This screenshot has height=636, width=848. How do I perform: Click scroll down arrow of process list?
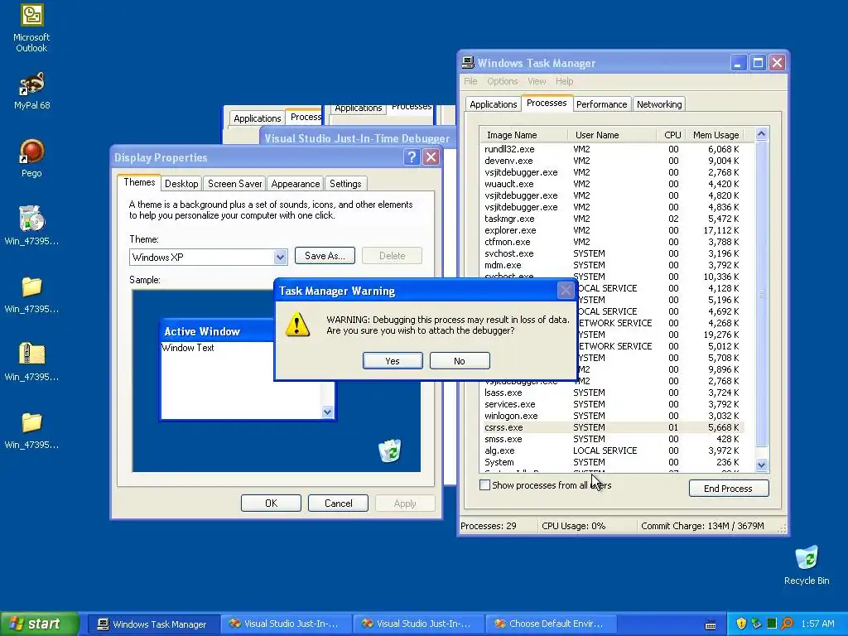762,465
